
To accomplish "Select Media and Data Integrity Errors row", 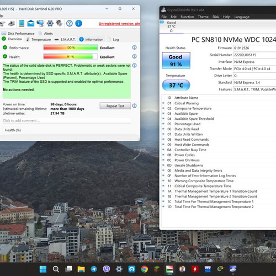I will [219, 171].
